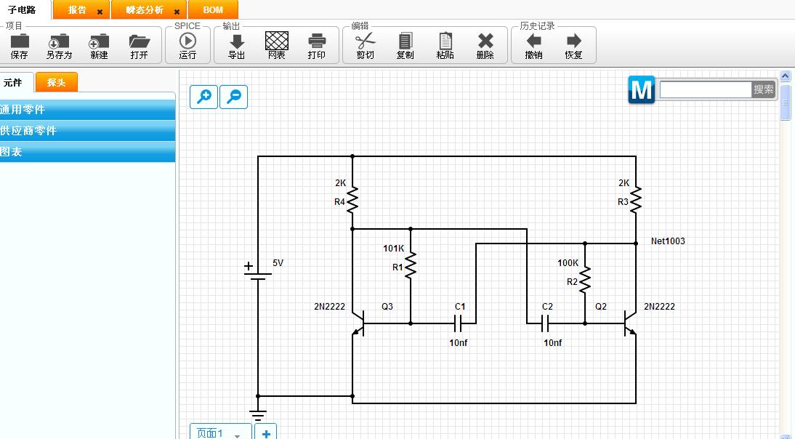
Task: Select resistor R1 101K symbol
Action: tap(411, 265)
